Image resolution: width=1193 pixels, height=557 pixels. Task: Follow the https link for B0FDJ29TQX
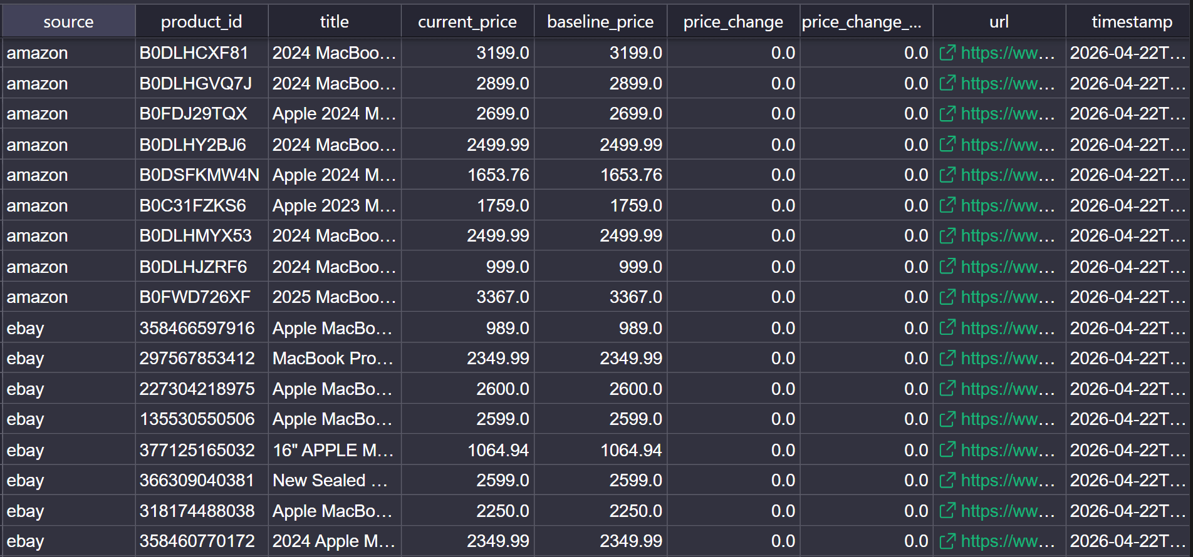pyautogui.click(x=1008, y=113)
